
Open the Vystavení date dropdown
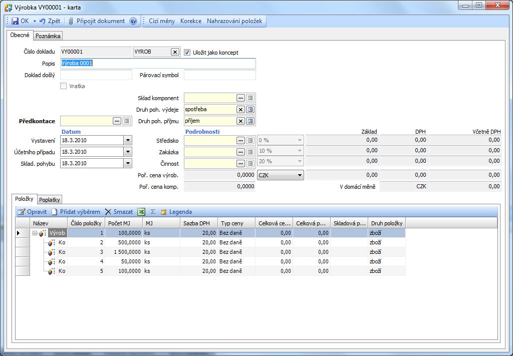click(x=128, y=140)
